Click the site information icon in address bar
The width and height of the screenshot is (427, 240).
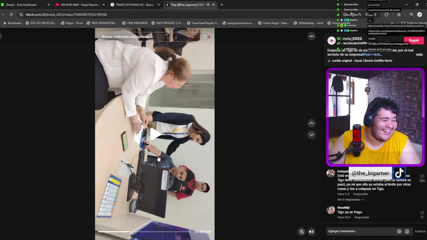point(21,15)
